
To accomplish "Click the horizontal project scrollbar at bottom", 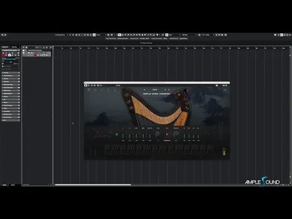I will click(93, 184).
